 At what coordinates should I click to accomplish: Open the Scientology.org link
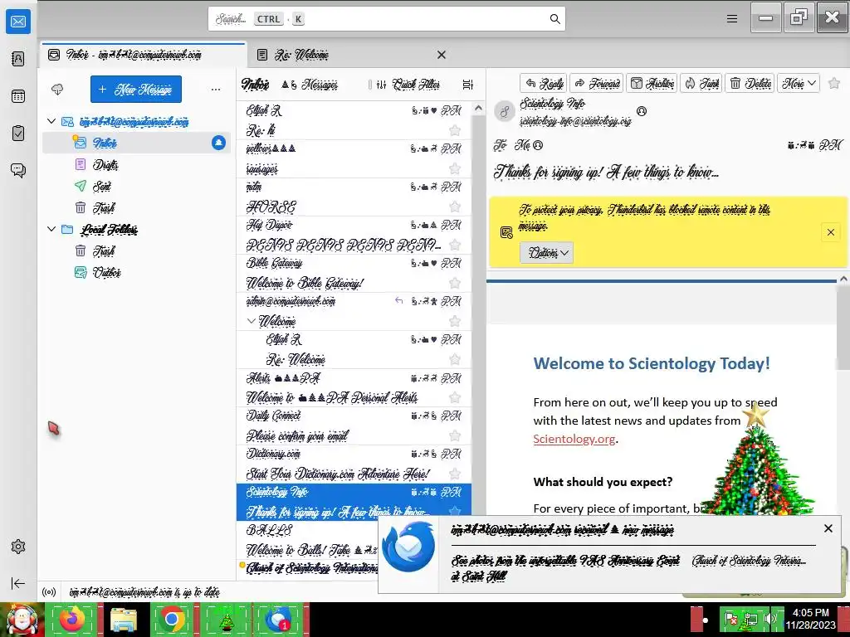574,439
